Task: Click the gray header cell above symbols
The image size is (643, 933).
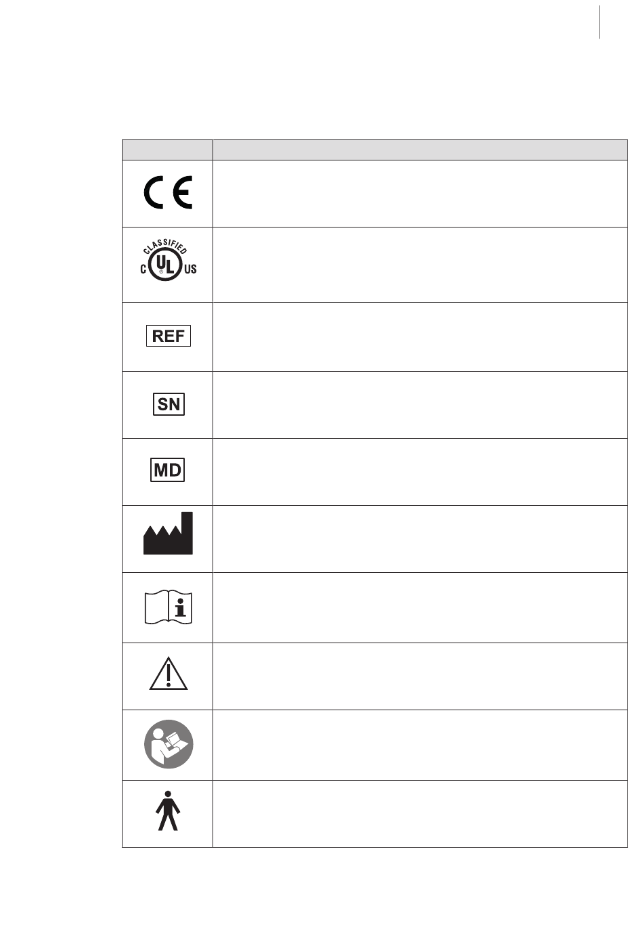Action: [167, 150]
